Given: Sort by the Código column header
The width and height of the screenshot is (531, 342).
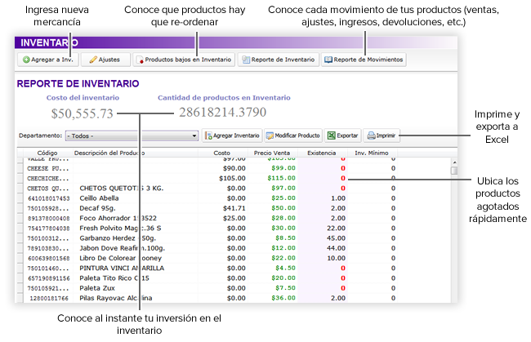Looking at the screenshot, I should point(47,153).
